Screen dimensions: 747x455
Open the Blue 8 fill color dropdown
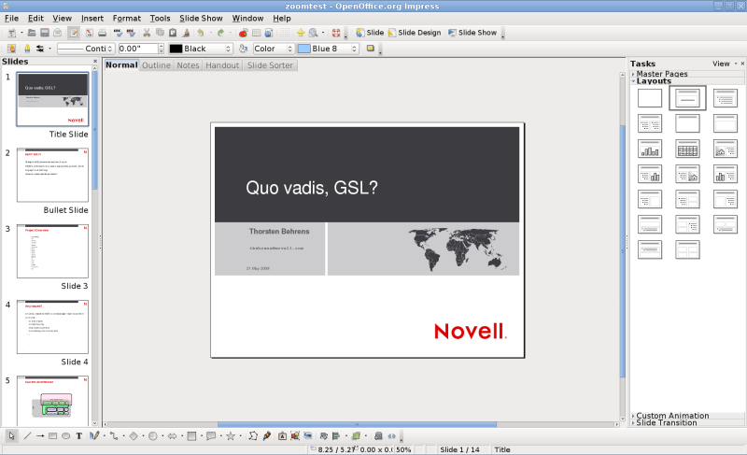(328, 49)
